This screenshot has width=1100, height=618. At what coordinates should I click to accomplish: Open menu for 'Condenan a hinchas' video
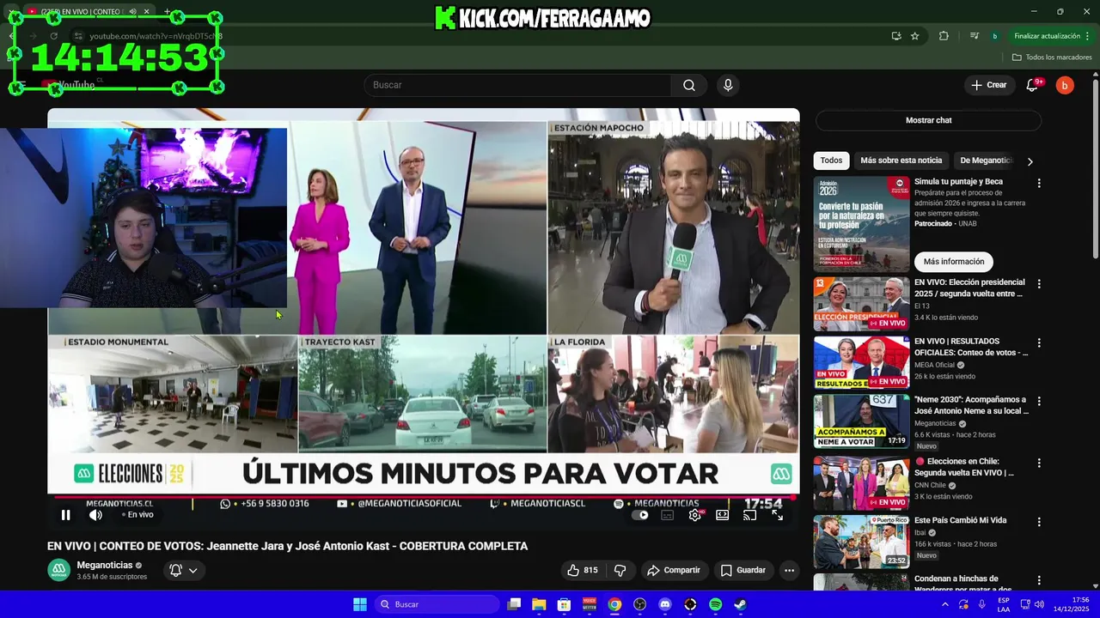pyautogui.click(x=1039, y=580)
